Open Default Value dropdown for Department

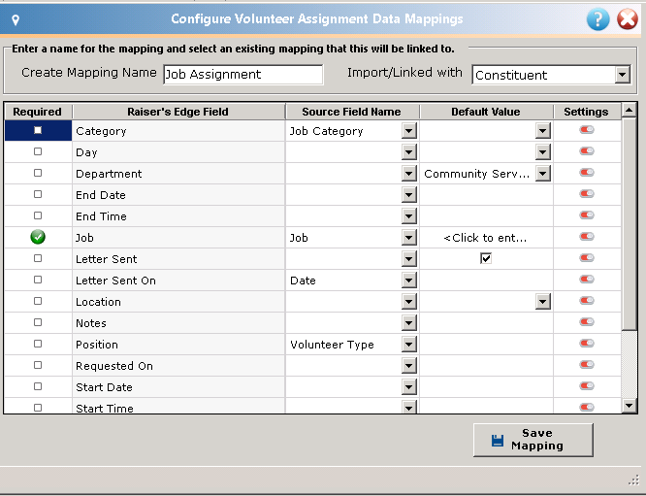(x=543, y=174)
